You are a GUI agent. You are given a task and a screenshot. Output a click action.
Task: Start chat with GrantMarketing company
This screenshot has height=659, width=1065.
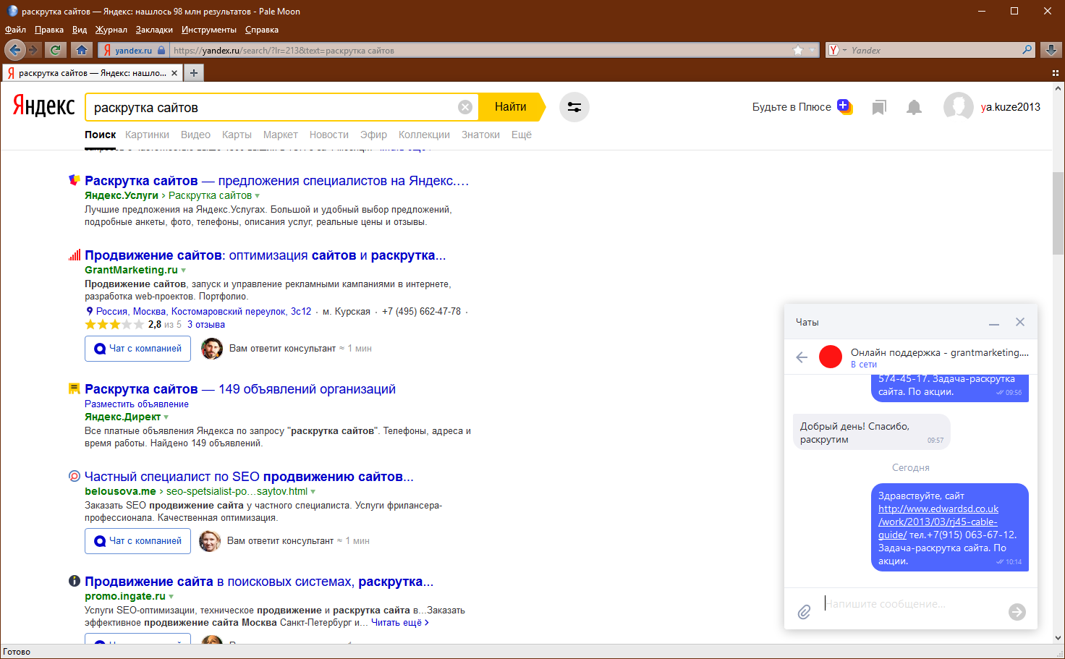coord(138,349)
